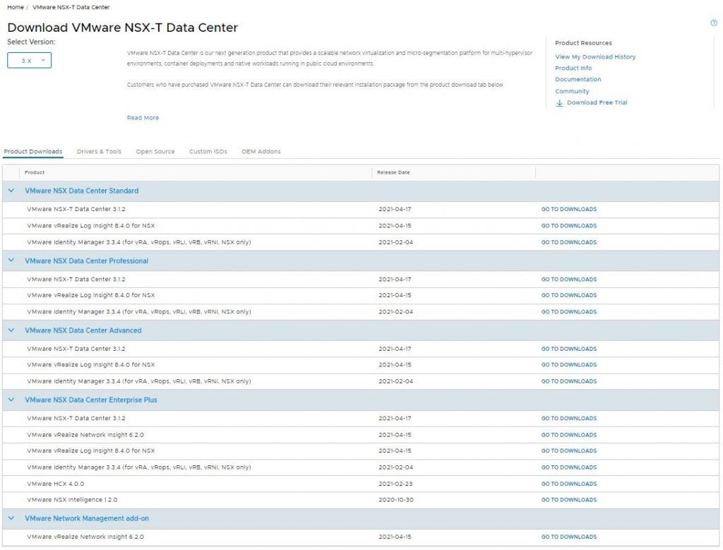This screenshot has width=723, height=550.
Task: Collapse the NSX Data Center Enterprise Plus section
Action: (x=11, y=400)
